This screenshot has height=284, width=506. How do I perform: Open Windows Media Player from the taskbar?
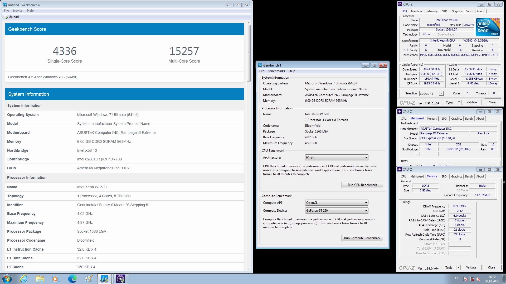pos(56,279)
